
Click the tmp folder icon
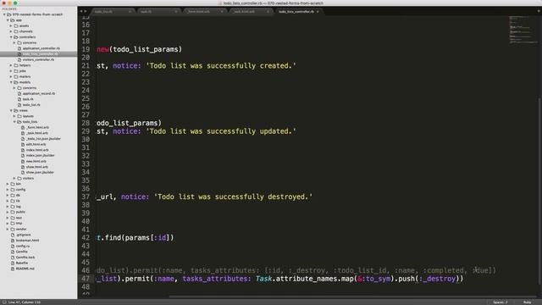coord(13,224)
